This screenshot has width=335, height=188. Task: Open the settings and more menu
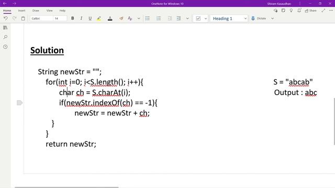tap(331, 10)
